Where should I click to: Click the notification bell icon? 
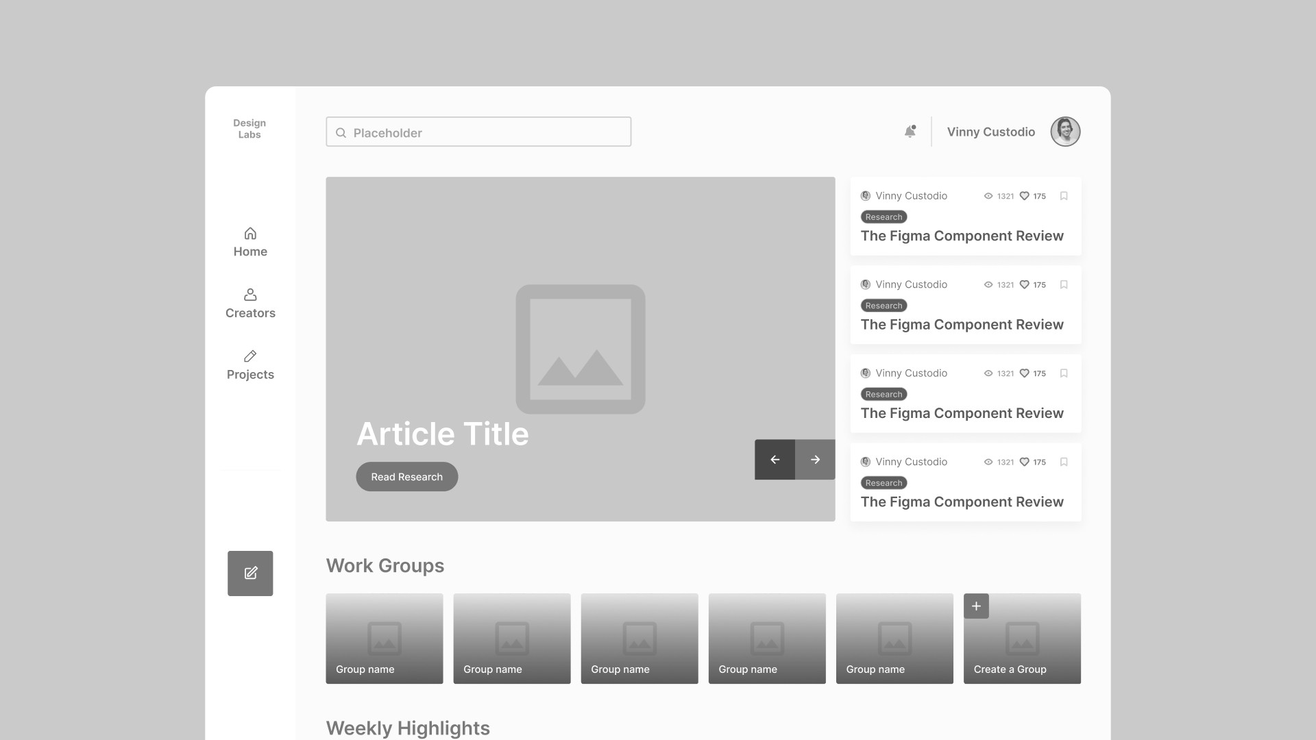coord(910,131)
